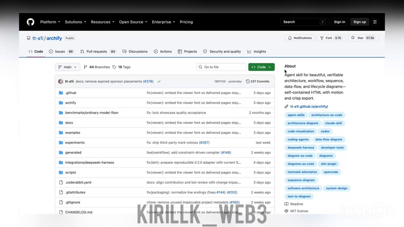Star the archify repository
Viewport: 404px width, 227px height.
[x=363, y=38]
